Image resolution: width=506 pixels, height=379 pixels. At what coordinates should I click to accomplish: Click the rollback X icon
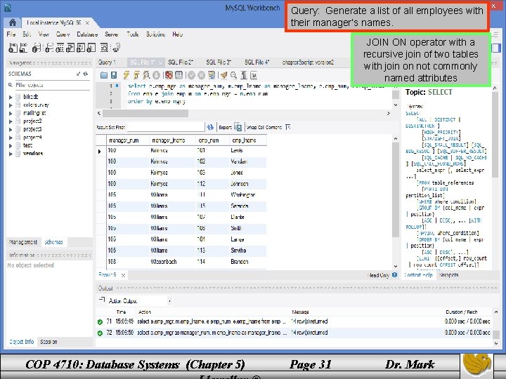[x=202, y=75]
